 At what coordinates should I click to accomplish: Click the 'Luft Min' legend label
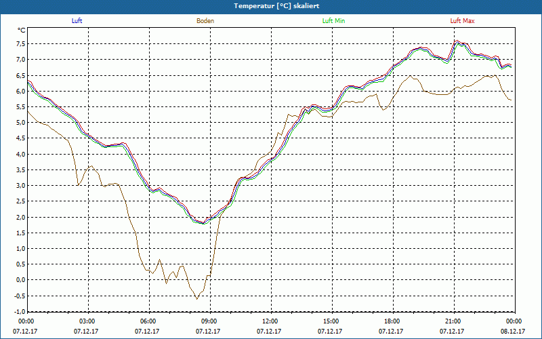coord(333,21)
